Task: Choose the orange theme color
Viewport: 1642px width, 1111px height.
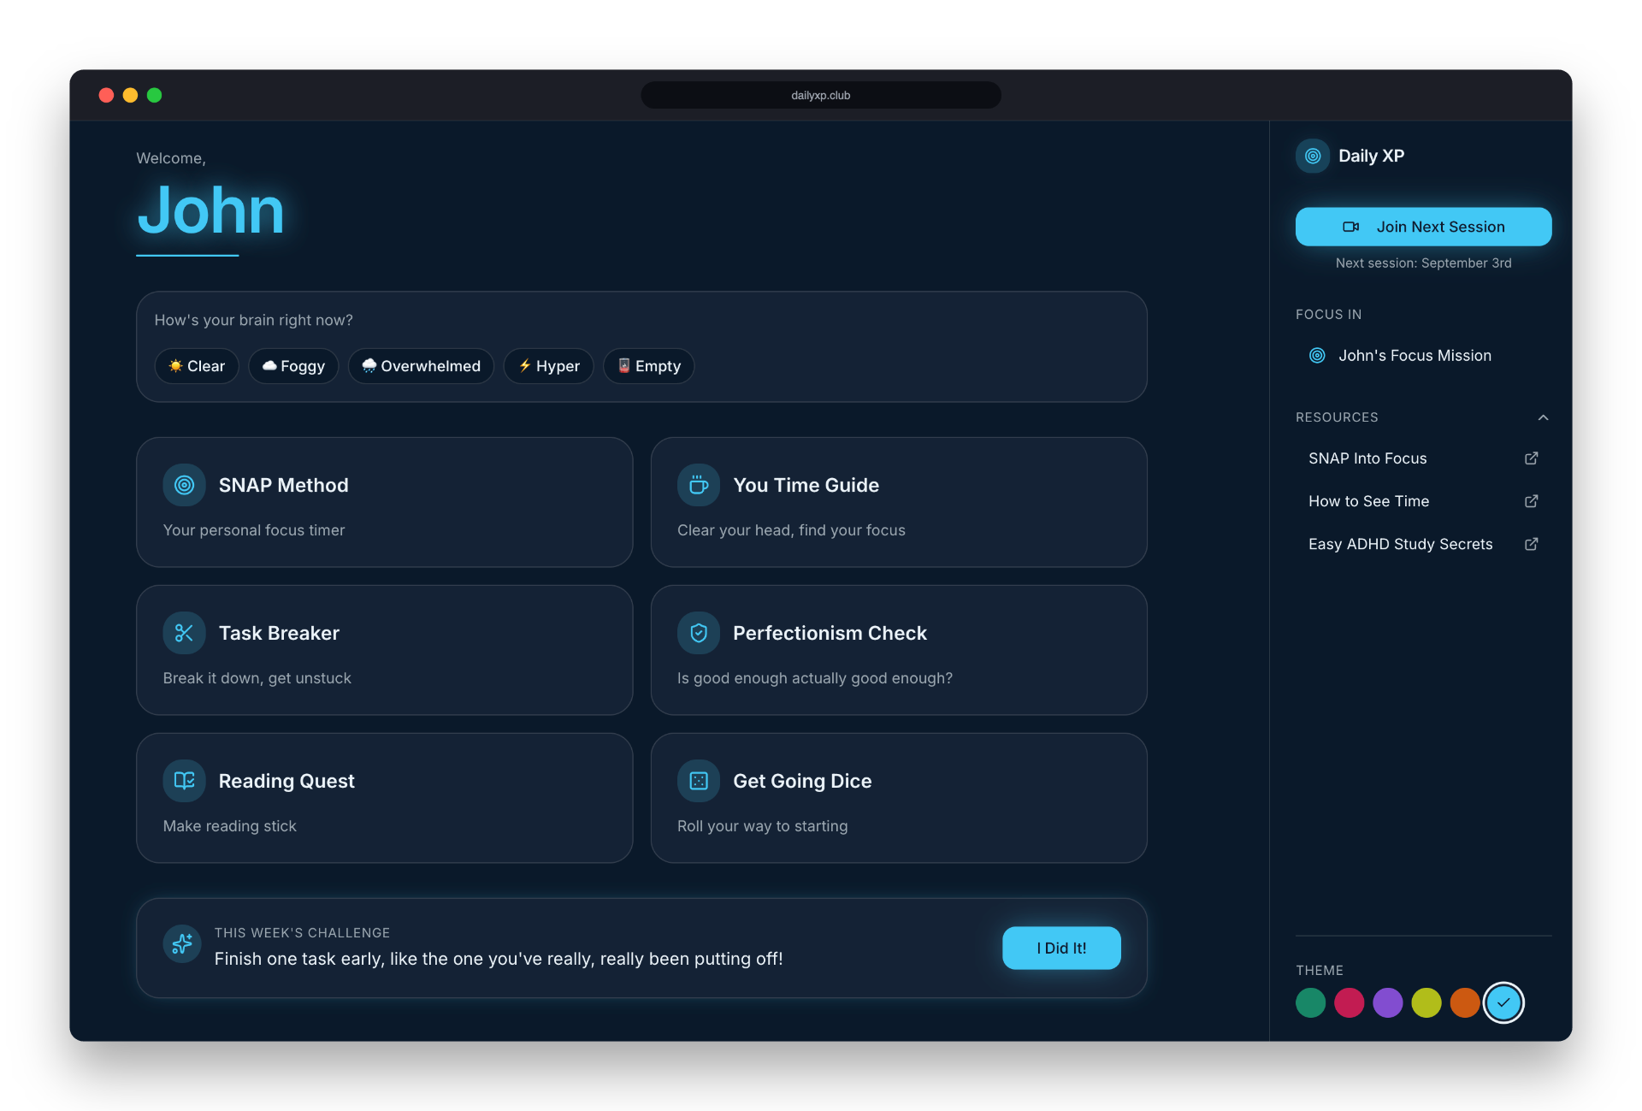Action: 1464,1002
